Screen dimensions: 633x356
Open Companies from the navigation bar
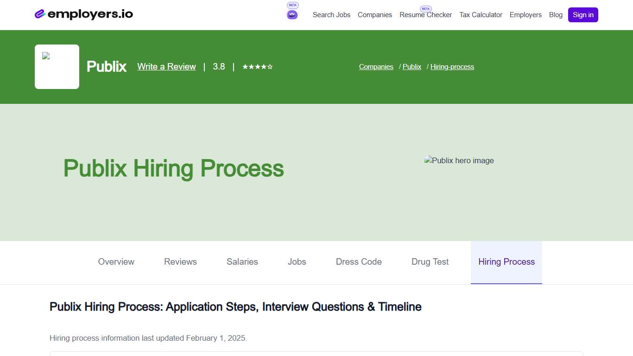pyautogui.click(x=375, y=14)
